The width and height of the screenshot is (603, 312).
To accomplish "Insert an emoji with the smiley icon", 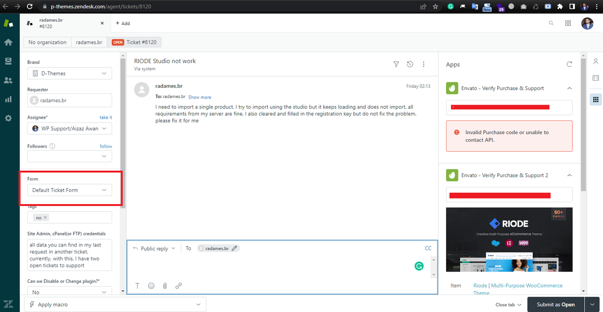I will pyautogui.click(x=151, y=286).
